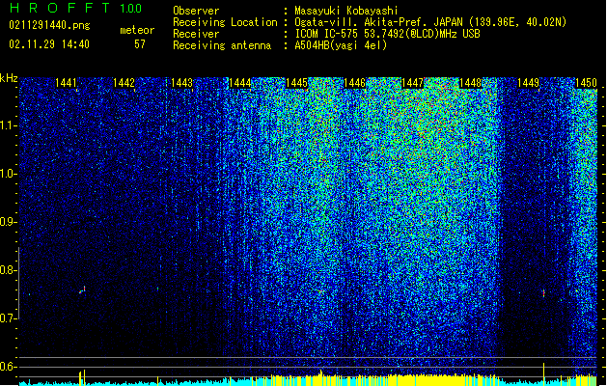607x386 pixels.
Task: Click the date stamp 02.11.29 14:40
Action: (x=49, y=44)
